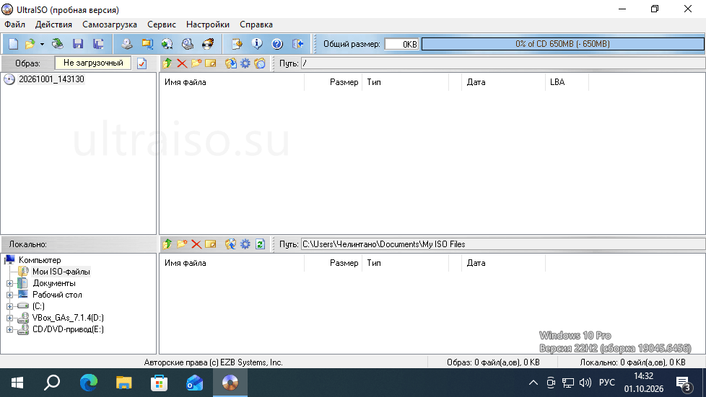Open the Справка menu
The width and height of the screenshot is (706, 397).
[x=256, y=24]
